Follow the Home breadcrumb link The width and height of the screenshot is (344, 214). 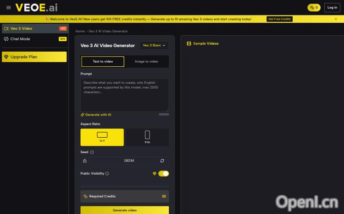pos(80,31)
